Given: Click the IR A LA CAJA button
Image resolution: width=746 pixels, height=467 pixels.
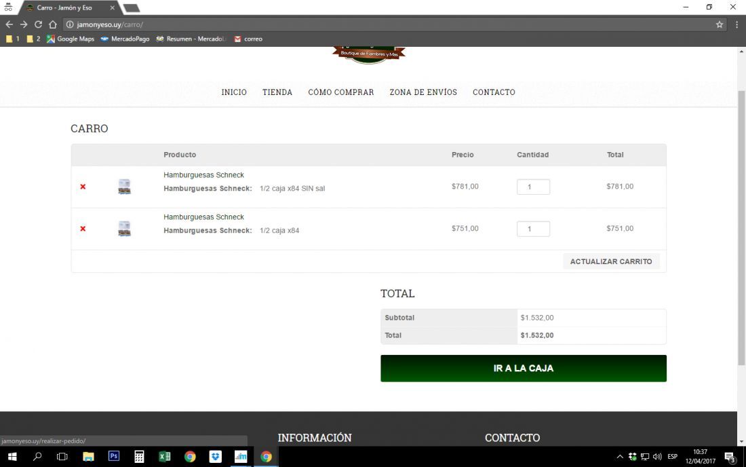Looking at the screenshot, I should pyautogui.click(x=524, y=369).
